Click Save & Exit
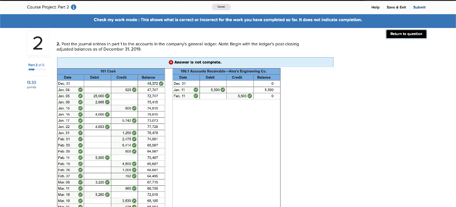The width and height of the screenshot is (456, 207). coord(396,7)
